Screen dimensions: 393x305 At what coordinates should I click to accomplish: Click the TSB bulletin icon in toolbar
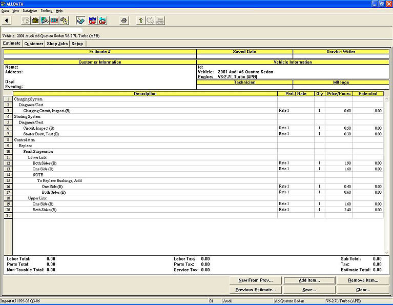coord(54,21)
